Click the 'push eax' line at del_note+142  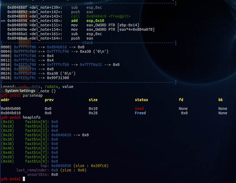click(x=82, y=12)
